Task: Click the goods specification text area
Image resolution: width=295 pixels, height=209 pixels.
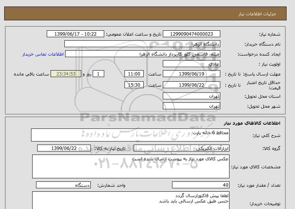Action: coord(131,166)
